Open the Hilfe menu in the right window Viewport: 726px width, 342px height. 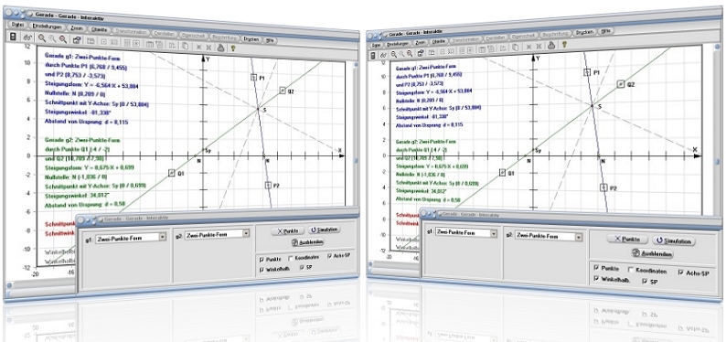pyautogui.click(x=606, y=30)
